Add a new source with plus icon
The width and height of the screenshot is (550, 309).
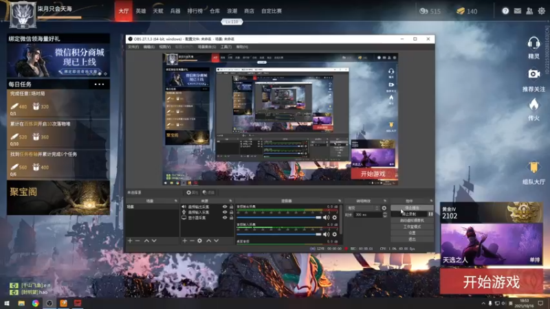[x=184, y=241]
